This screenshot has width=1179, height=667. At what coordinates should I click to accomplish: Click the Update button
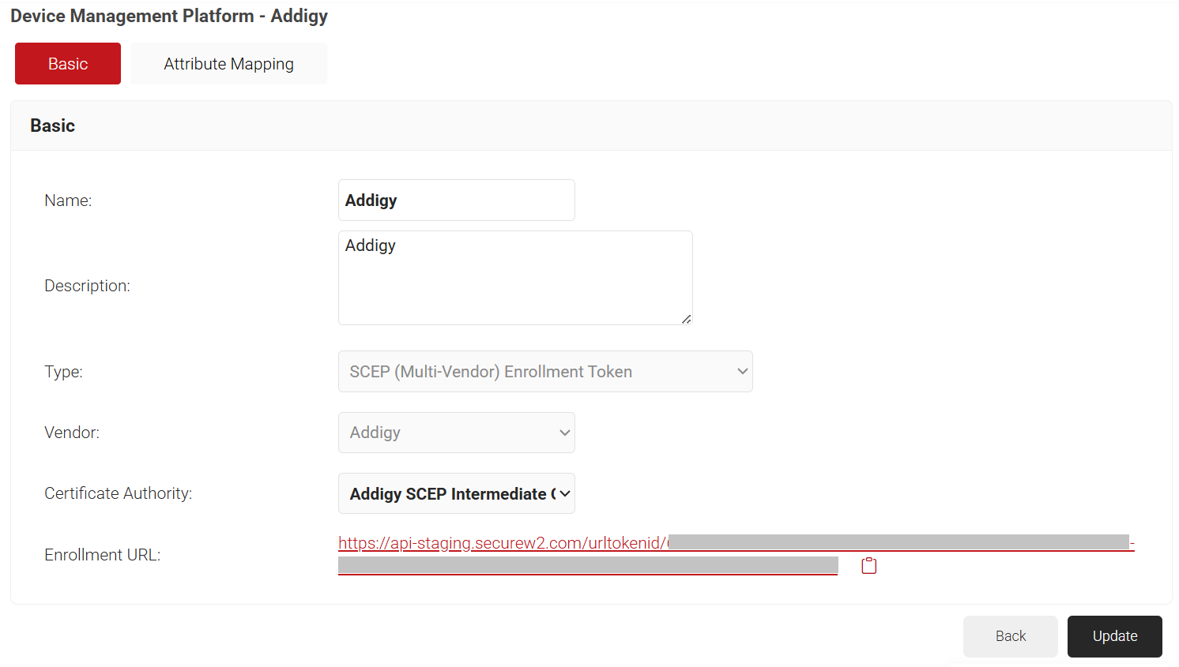coord(1114,636)
